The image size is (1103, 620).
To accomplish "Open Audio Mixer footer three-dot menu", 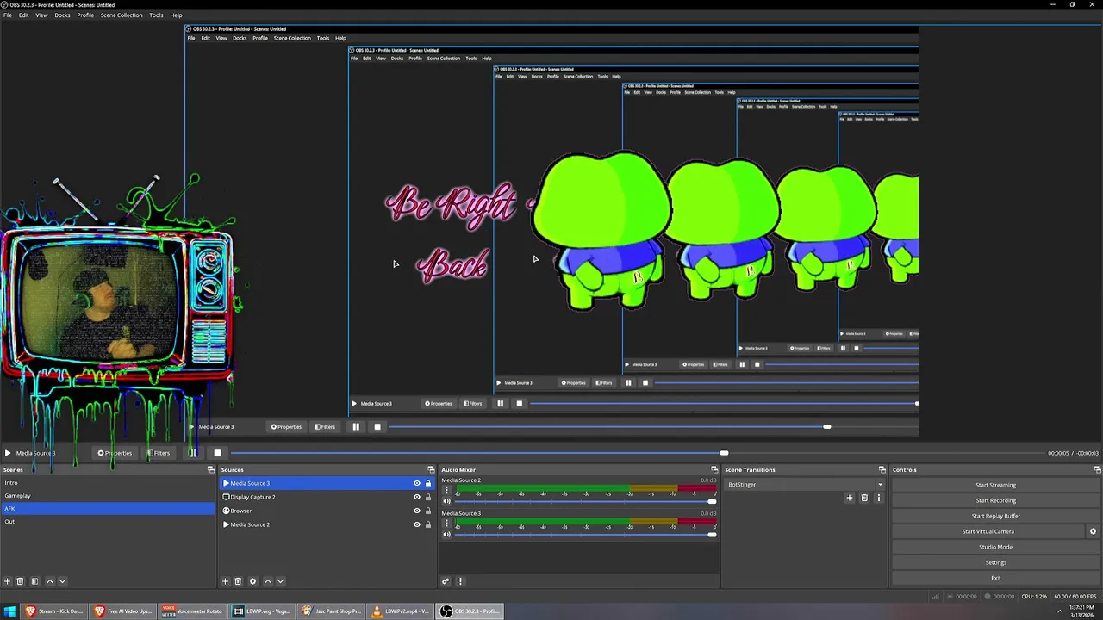I will 459,581.
